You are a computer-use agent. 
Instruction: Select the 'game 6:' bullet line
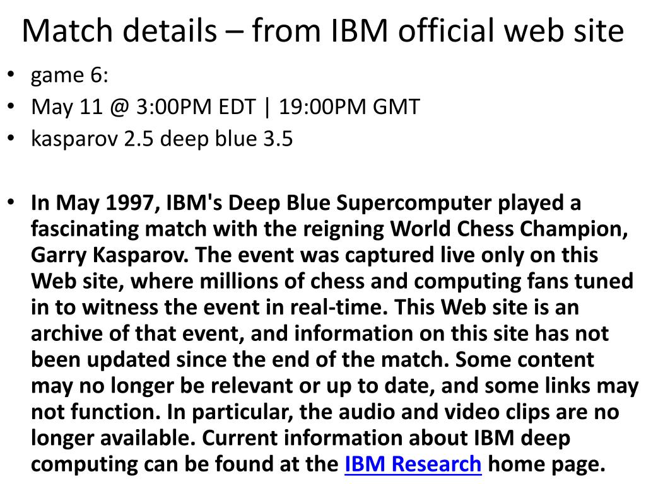pos(69,76)
